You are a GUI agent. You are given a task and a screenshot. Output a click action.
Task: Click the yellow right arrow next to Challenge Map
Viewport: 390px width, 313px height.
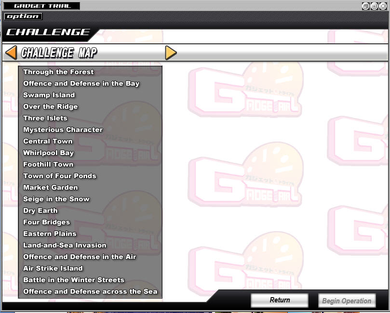(171, 52)
